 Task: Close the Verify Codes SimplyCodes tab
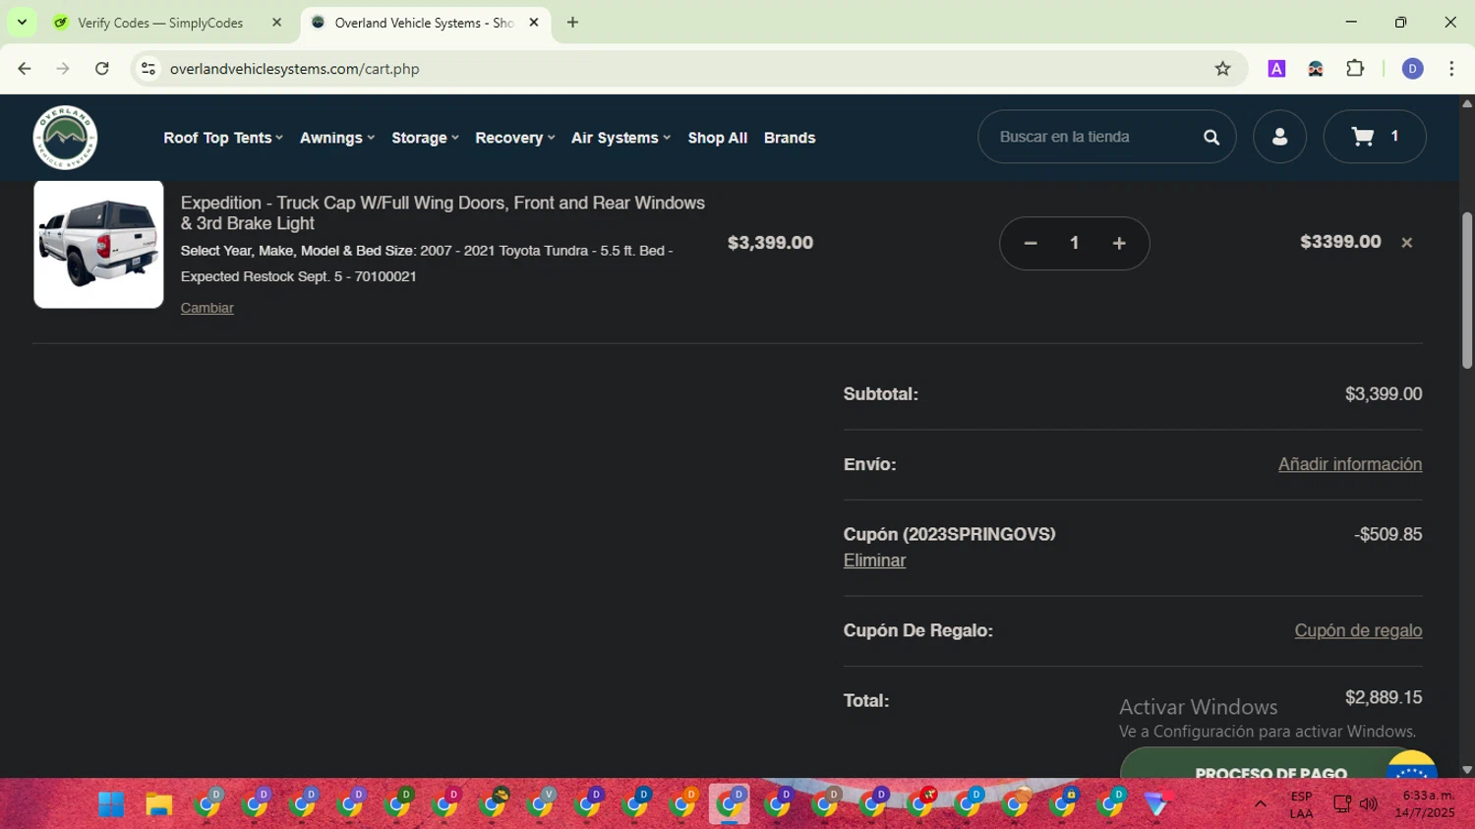[276, 23]
